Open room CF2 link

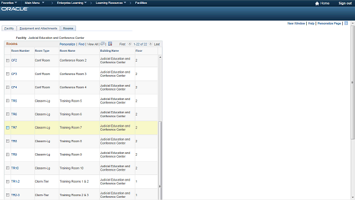(14, 61)
